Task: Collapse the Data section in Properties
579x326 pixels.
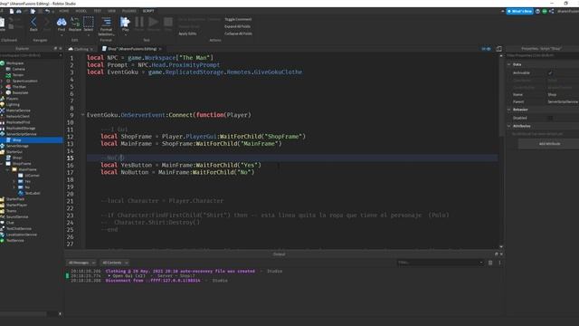Action: pos(509,64)
